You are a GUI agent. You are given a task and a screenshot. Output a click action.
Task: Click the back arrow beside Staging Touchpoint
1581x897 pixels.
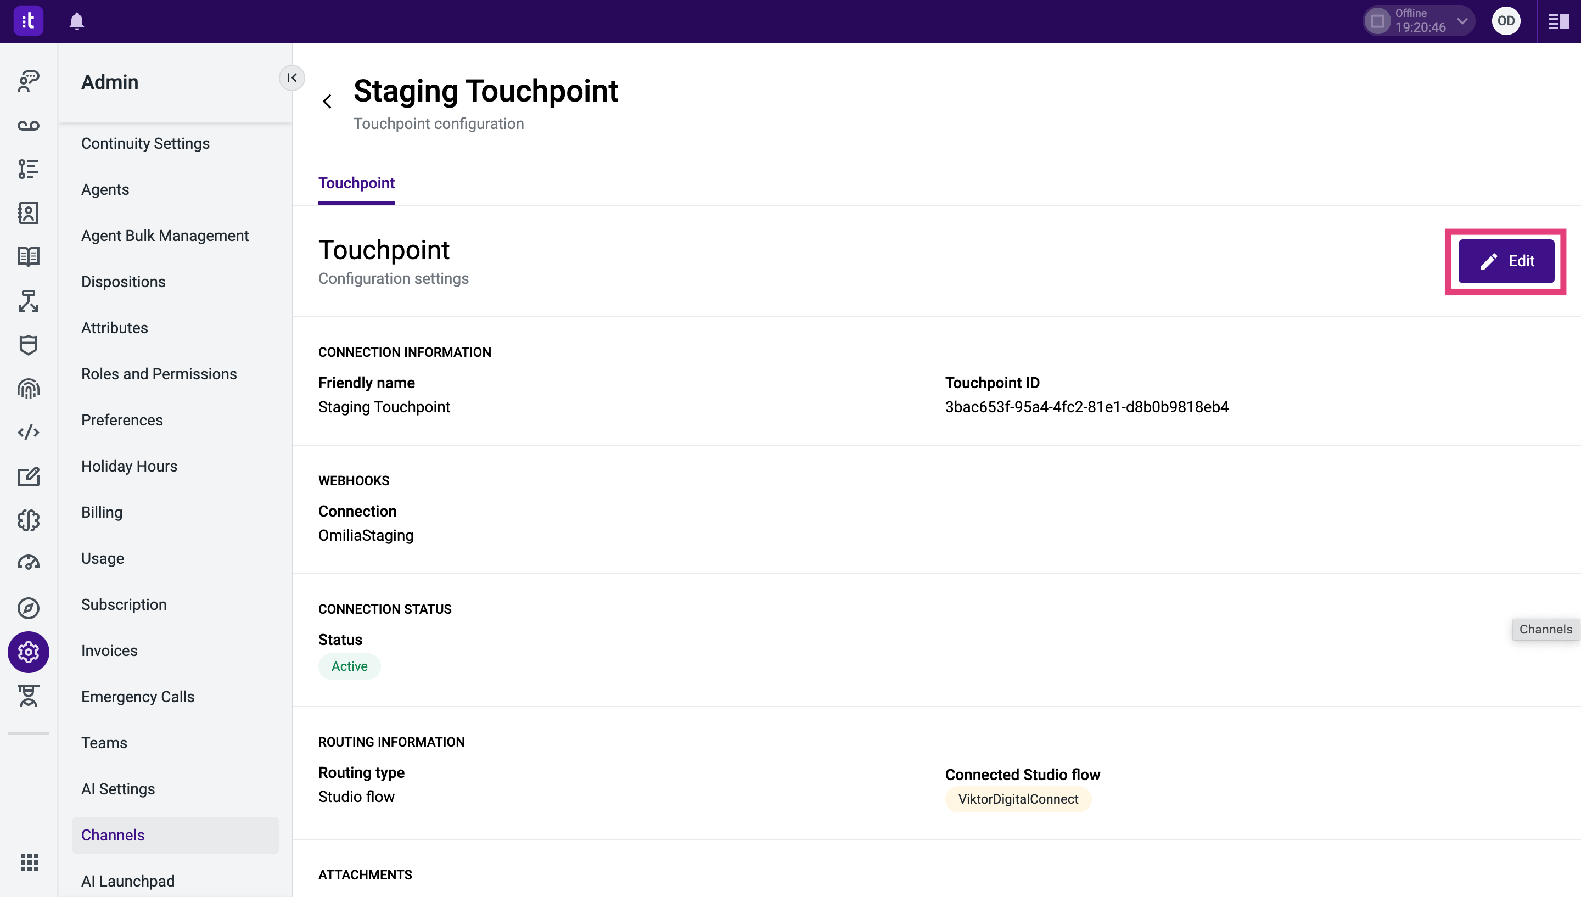click(327, 100)
